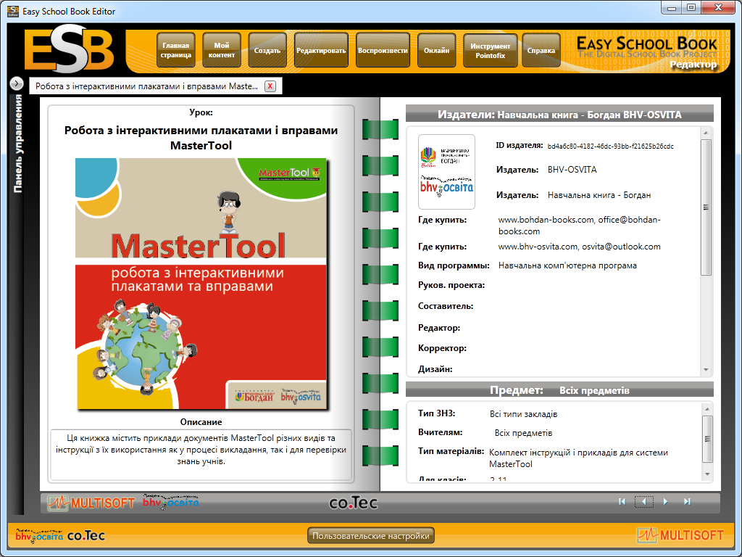Click subject panel scrollbar thumb
This screenshot has height=557, width=742.
707,439
